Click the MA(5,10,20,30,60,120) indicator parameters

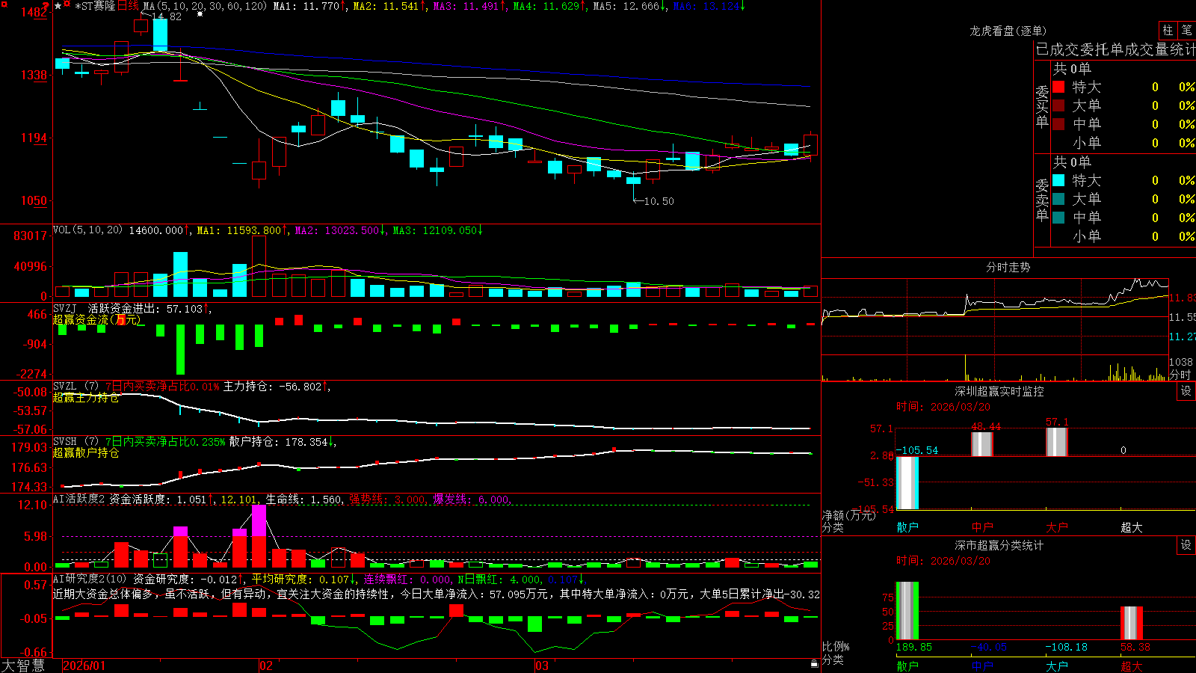pos(205,6)
